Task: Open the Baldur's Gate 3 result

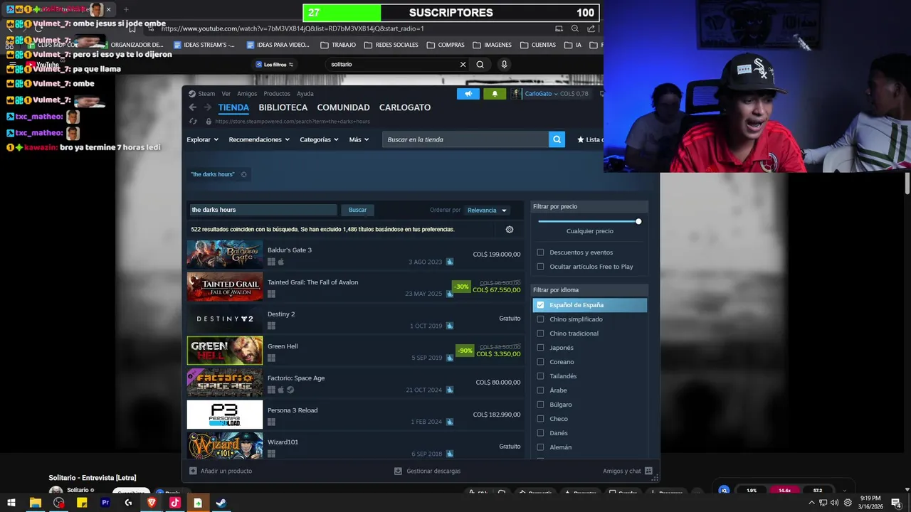Action: coord(354,255)
